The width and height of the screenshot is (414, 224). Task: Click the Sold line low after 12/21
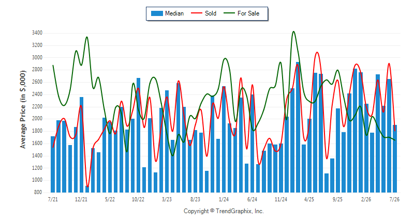coord(87,186)
